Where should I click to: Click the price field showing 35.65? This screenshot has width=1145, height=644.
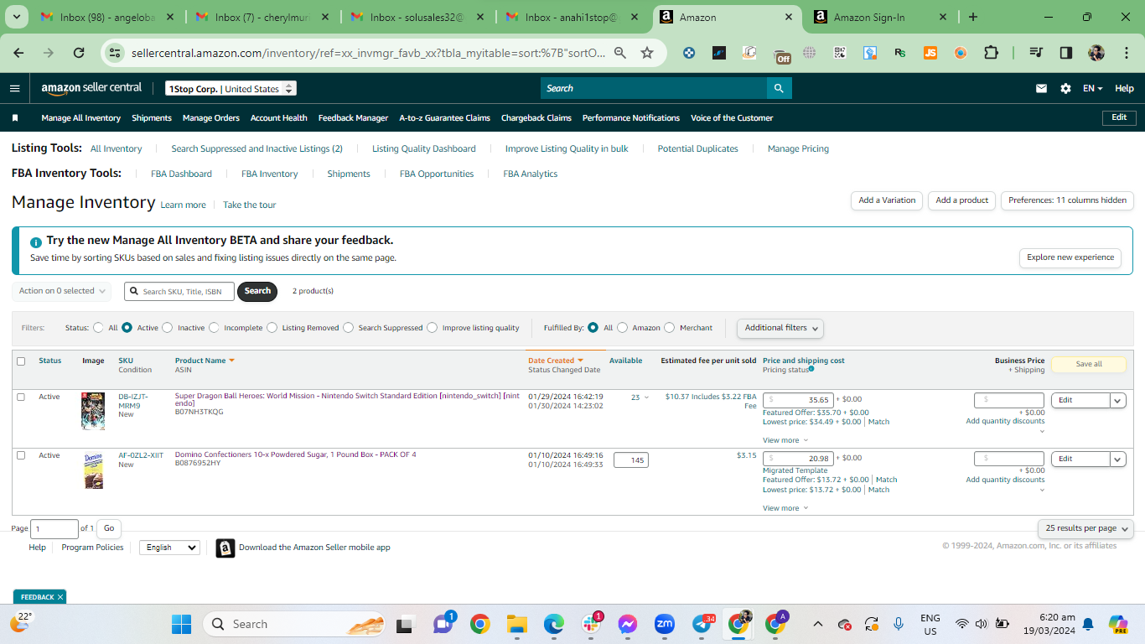(x=798, y=400)
